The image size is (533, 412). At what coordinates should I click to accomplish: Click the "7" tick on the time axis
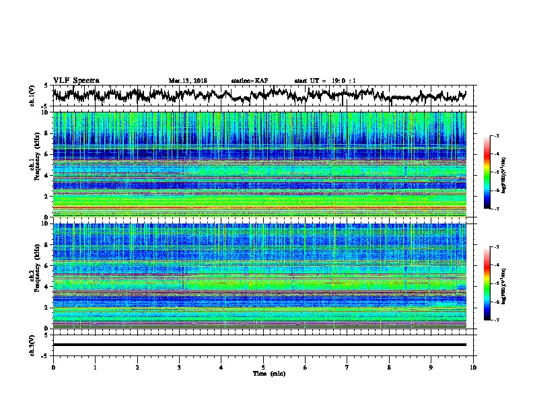347,368
